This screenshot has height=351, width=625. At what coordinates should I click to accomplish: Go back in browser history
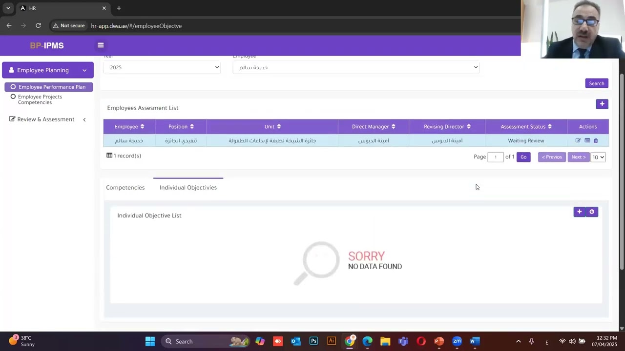click(x=9, y=26)
